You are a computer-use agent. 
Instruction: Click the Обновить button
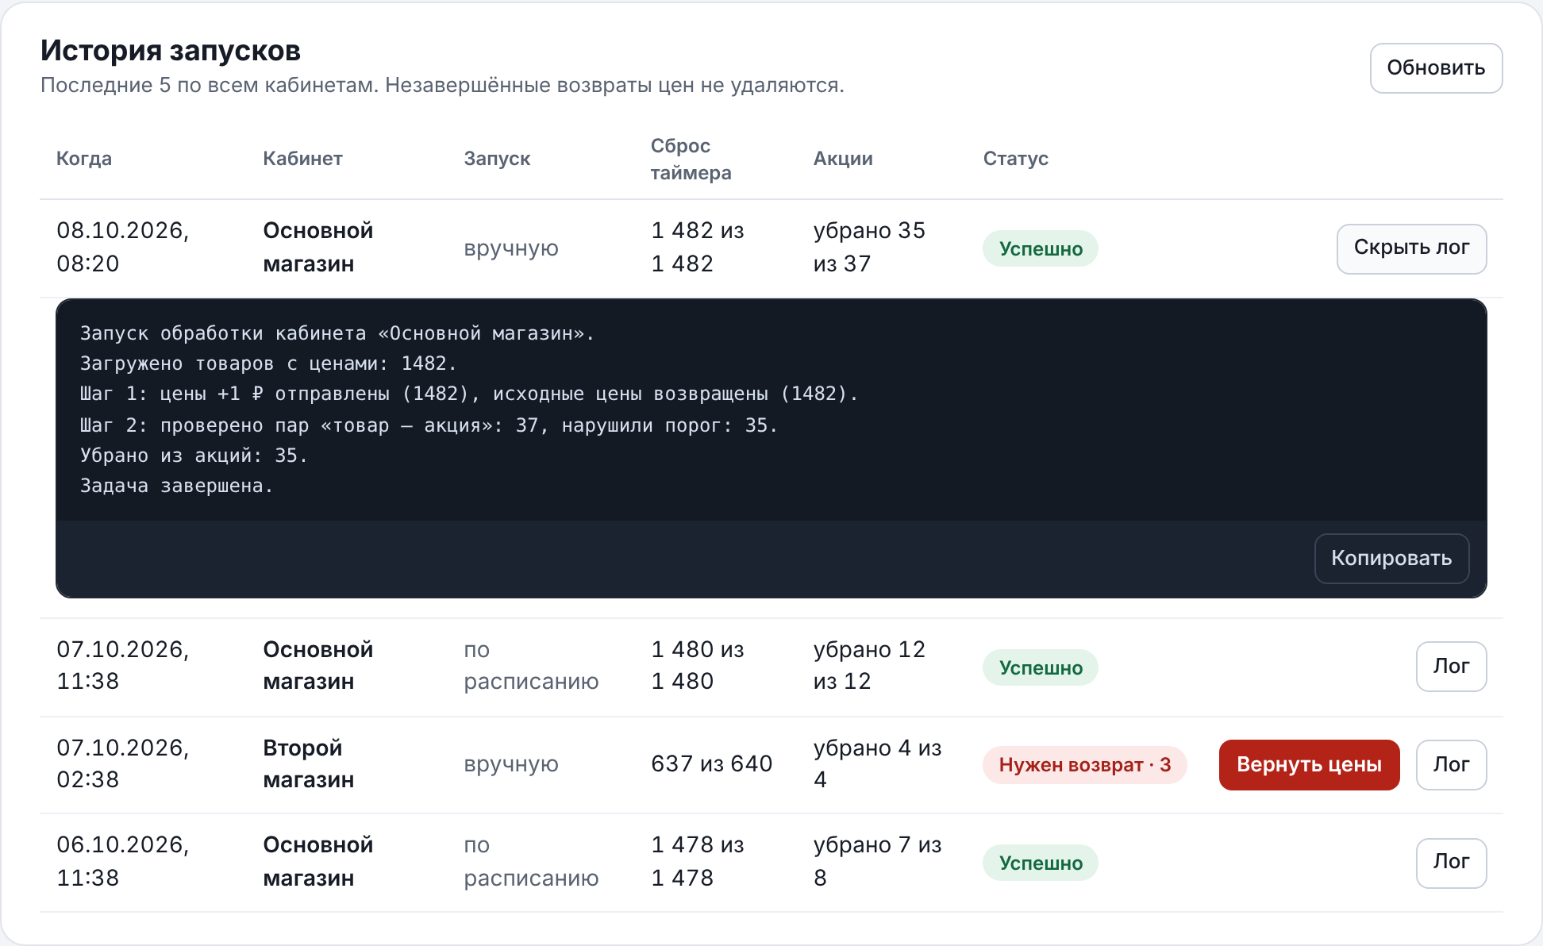1436,68
